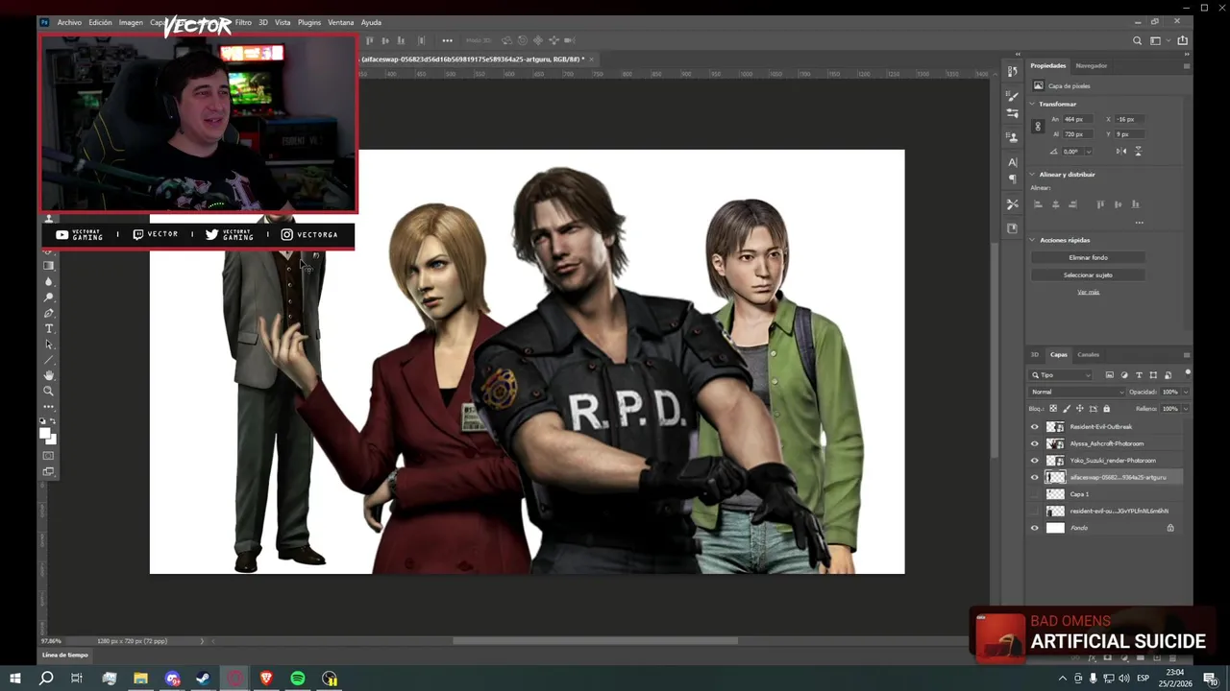The height and width of the screenshot is (691, 1230).
Task: Open the Ver más link
Action: click(1088, 292)
